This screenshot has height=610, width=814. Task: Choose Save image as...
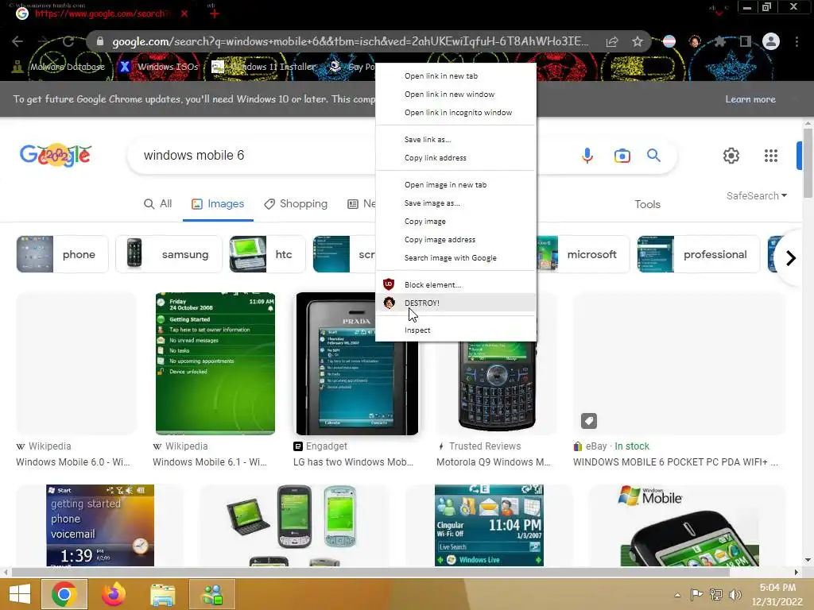(x=455, y=203)
